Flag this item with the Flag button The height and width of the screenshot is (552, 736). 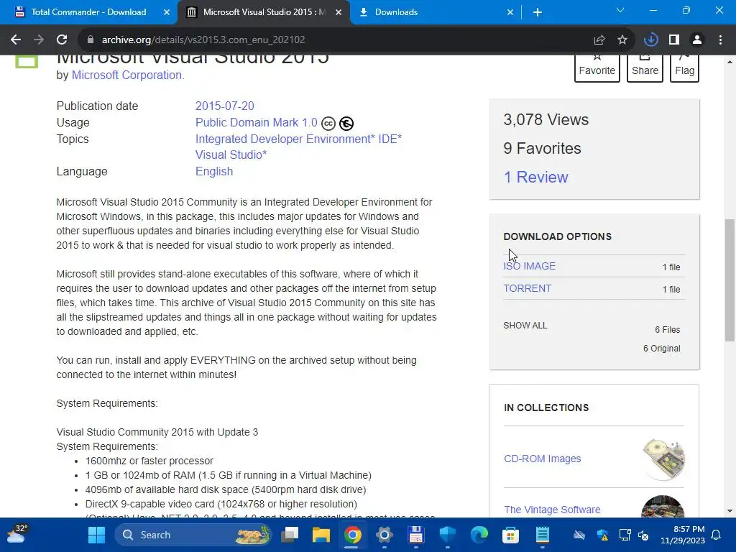tap(684, 68)
